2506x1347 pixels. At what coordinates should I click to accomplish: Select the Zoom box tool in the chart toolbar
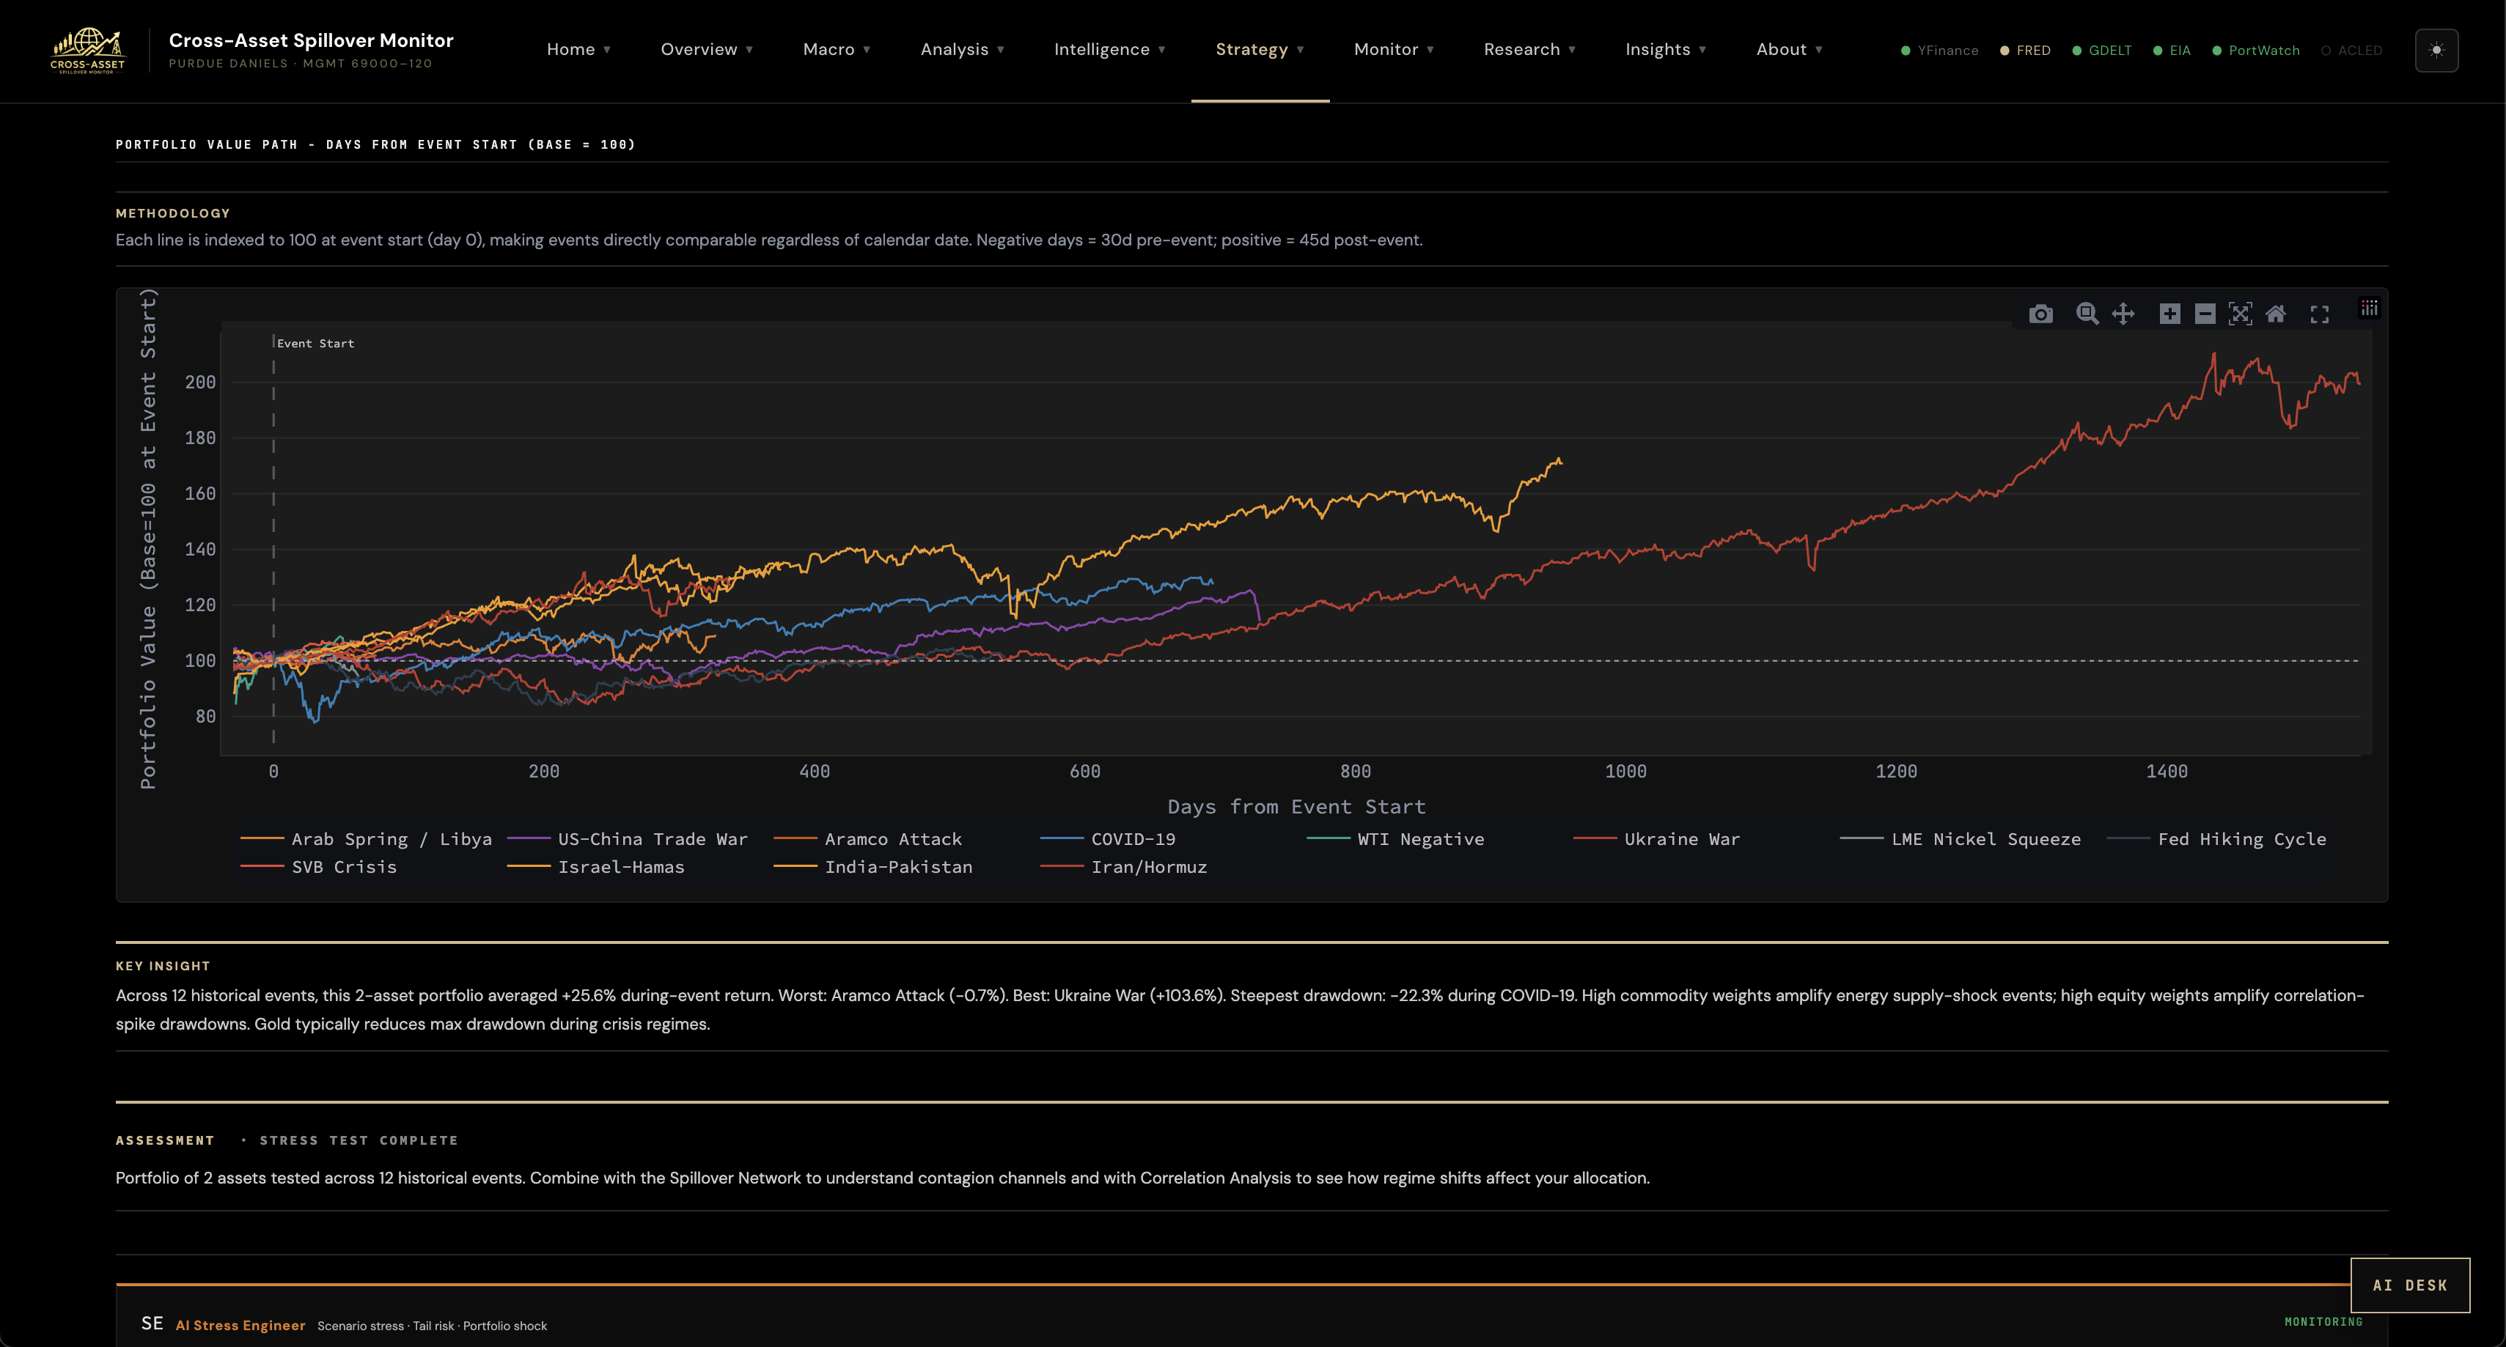click(2087, 314)
